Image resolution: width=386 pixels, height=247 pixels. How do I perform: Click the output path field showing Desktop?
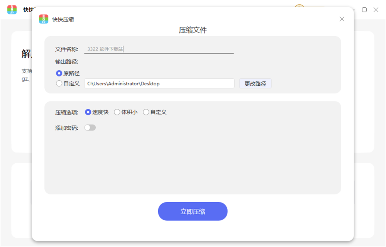click(x=159, y=83)
